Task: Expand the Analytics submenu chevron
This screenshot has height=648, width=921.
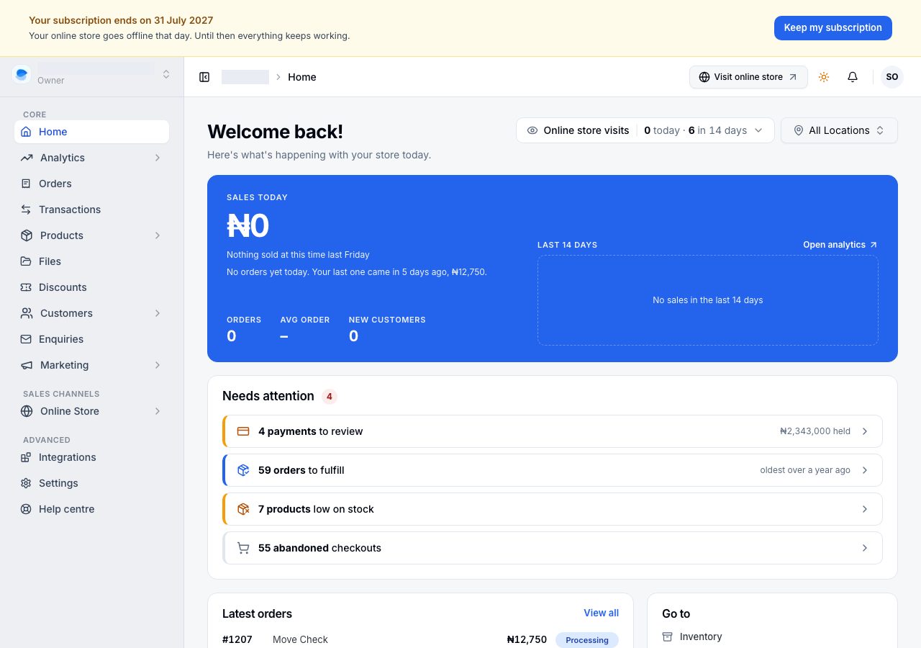Action: [158, 158]
